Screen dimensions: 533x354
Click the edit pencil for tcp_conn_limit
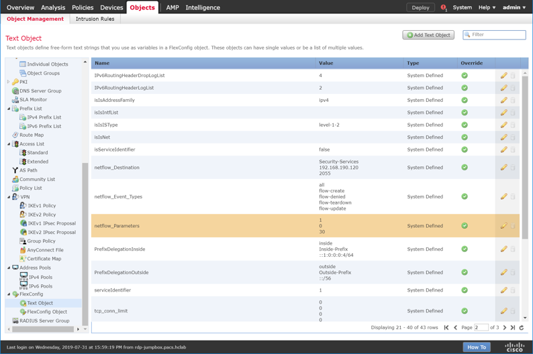(x=503, y=311)
